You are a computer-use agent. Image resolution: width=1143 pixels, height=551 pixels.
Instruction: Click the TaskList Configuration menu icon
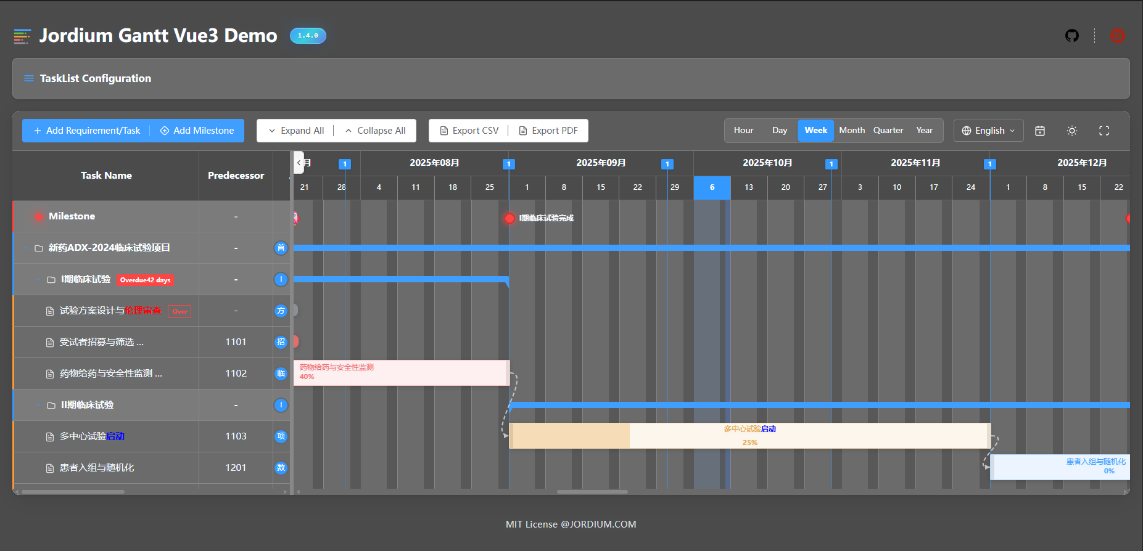click(x=28, y=78)
